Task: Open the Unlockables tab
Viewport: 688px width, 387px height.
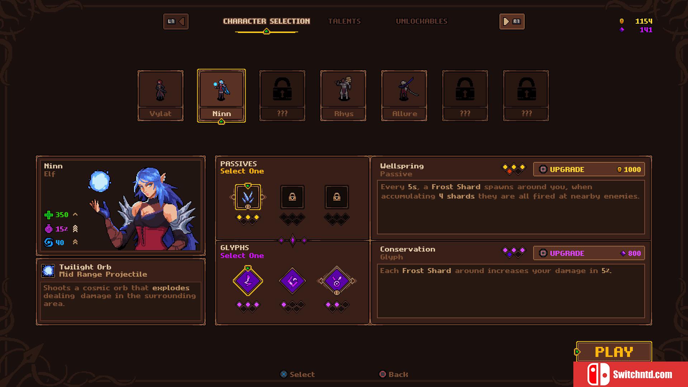Action: tap(421, 21)
